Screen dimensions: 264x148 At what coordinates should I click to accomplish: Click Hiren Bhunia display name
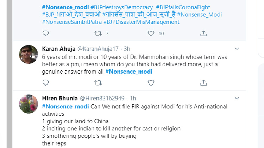59,98
